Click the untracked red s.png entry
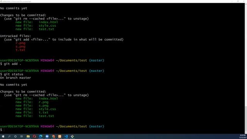247x139 pixels. click(x=20, y=46)
